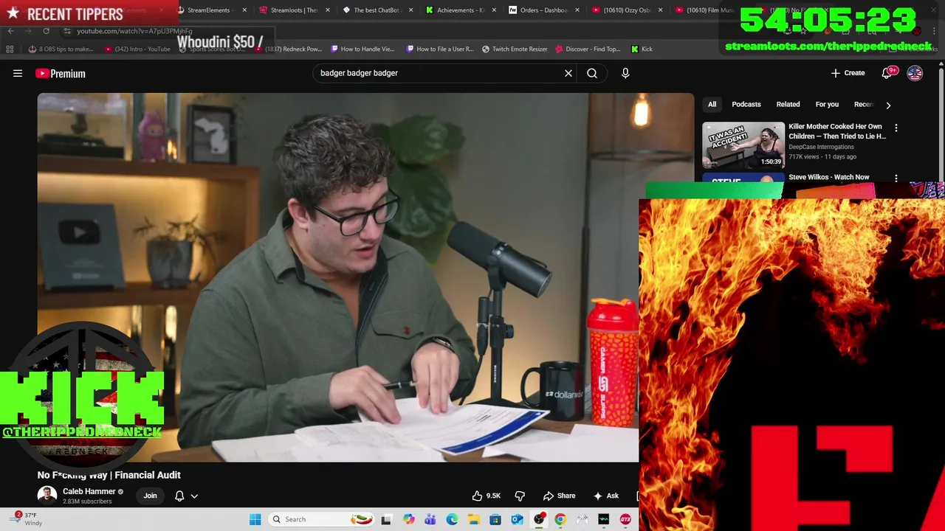Select the All filter chip
Viewport: 945px width, 531px height.
click(712, 104)
